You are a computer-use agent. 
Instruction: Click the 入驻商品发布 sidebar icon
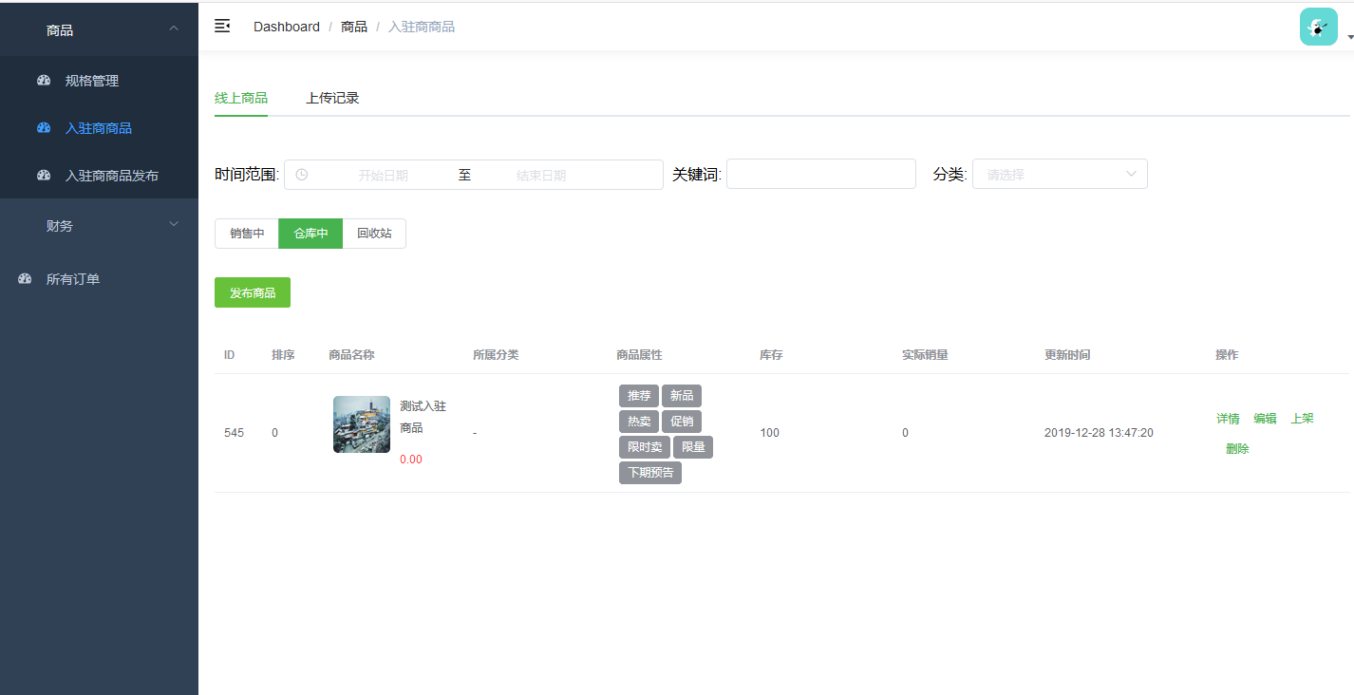coord(44,175)
